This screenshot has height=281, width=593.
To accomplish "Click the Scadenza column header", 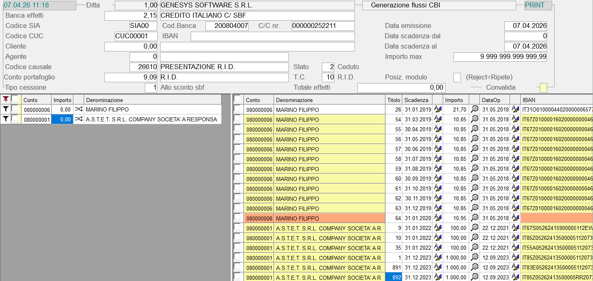I will tap(417, 100).
